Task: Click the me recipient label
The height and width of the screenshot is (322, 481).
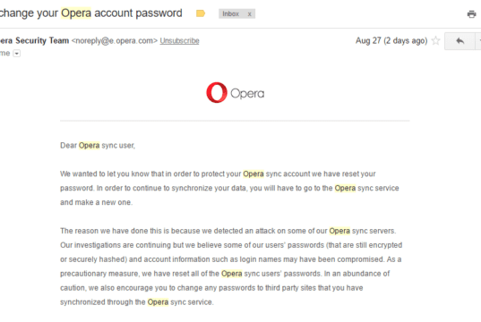Action: click(x=4, y=54)
